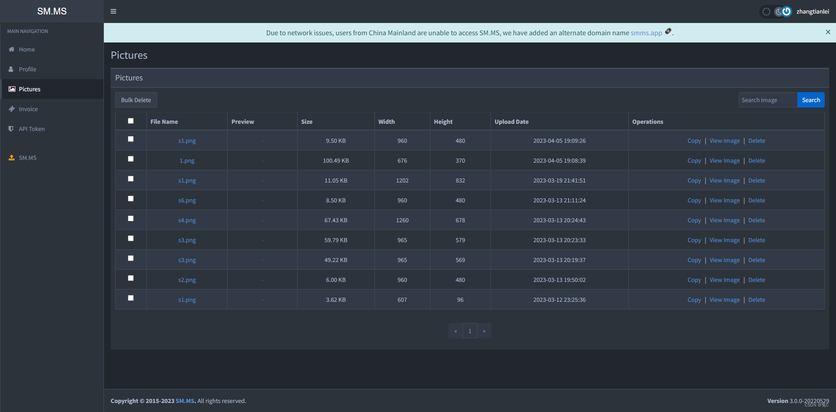Open file name link s4.png
This screenshot has width=836, height=412.
pos(187,220)
